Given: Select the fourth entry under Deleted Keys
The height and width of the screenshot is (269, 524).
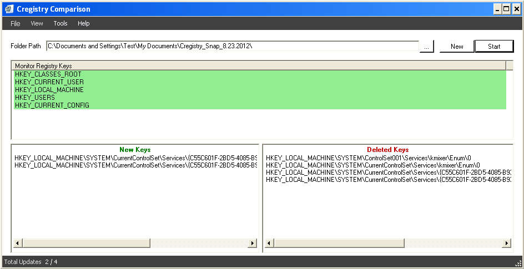Looking at the screenshot, I should (389, 180).
